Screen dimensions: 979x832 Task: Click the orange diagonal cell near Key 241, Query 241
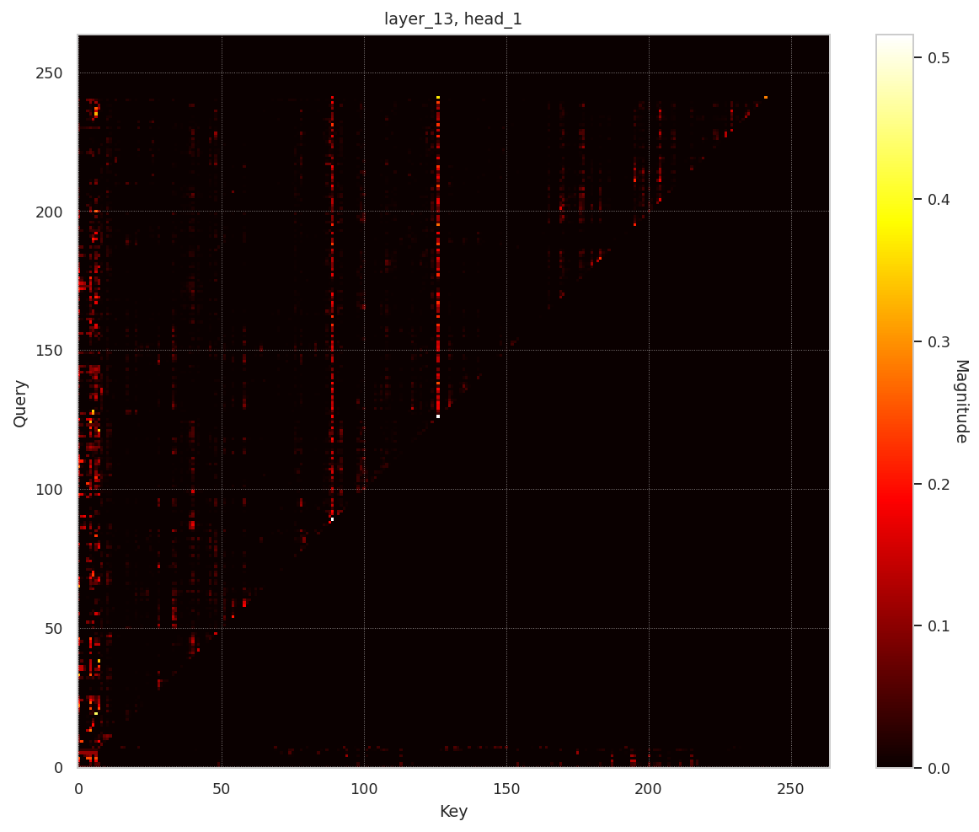coord(766,97)
